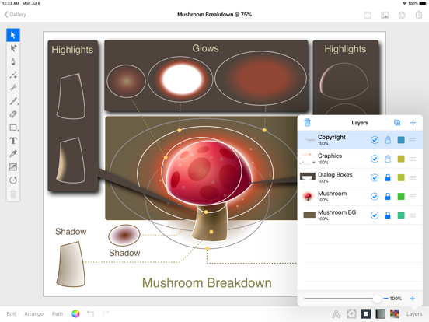The width and height of the screenshot is (429, 322).
Task: Delete layer using Layers panel trash icon
Action: pos(307,122)
